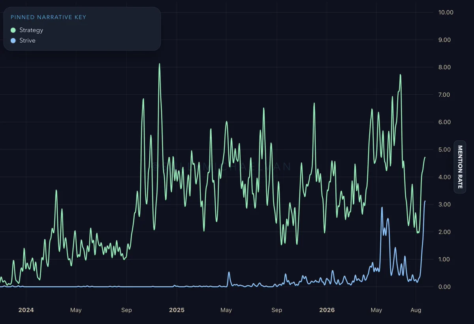Click the 2025 x-axis label
The height and width of the screenshot is (324, 474).
tap(177, 310)
